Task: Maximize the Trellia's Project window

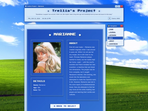Action: pos(119,6)
